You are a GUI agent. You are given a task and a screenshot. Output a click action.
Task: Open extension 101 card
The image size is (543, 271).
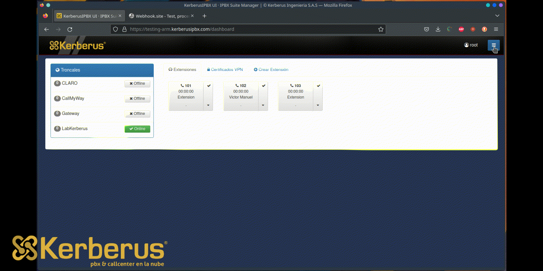pyautogui.click(x=186, y=96)
